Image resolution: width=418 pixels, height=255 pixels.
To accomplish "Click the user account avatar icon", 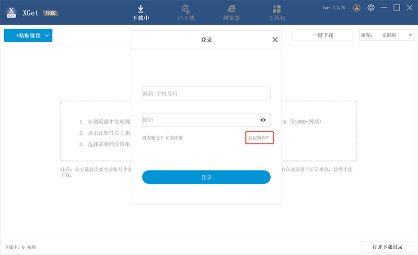I will (357, 8).
